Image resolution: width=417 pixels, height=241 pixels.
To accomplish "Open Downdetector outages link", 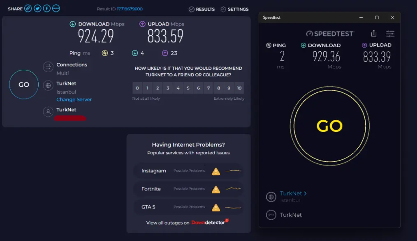I will pyautogui.click(x=210, y=222).
